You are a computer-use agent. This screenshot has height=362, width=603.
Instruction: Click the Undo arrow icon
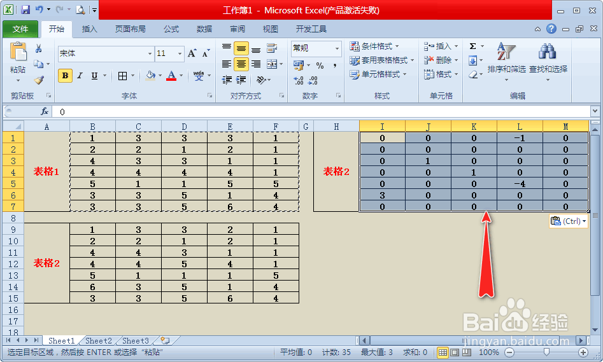pos(39,10)
